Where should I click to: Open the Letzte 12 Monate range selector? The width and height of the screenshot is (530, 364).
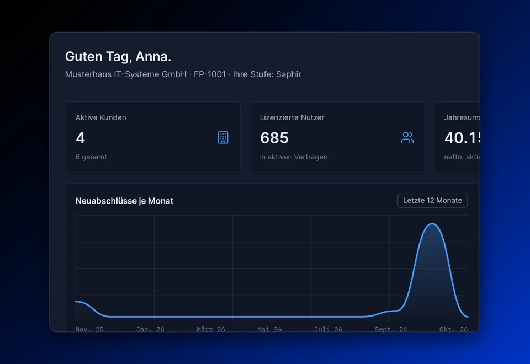(432, 201)
